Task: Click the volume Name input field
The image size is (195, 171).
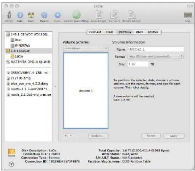Action: tap(156, 49)
